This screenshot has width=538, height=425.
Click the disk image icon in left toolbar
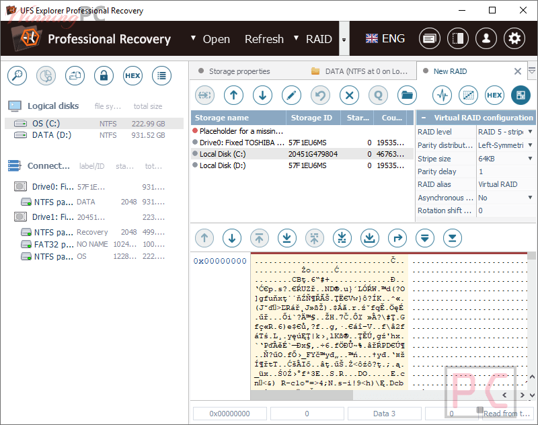[x=75, y=75]
